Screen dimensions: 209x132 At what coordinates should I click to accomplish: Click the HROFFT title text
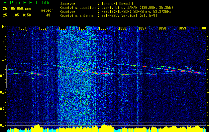[21, 3]
